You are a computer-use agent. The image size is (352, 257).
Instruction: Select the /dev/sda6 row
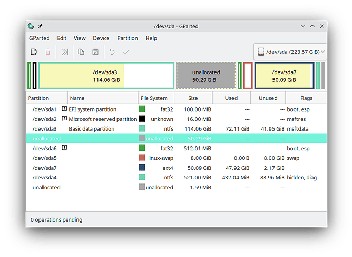tap(176, 149)
